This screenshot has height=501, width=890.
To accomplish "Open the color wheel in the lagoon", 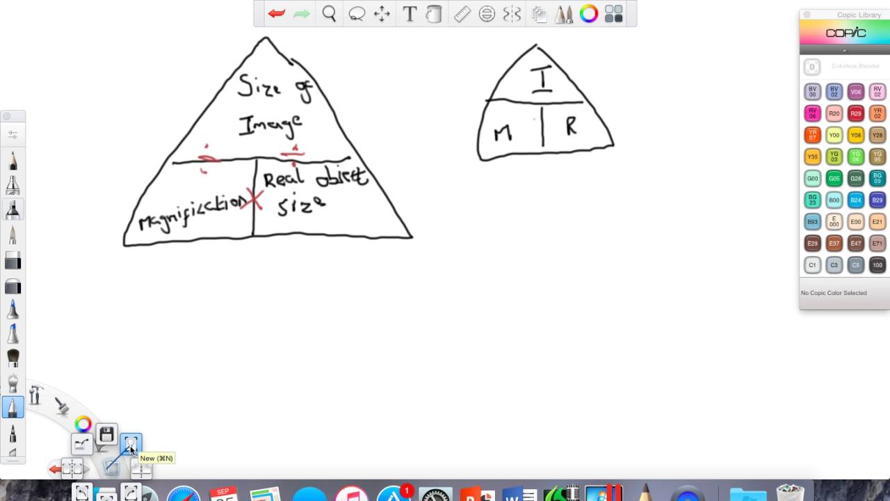I will [x=83, y=424].
